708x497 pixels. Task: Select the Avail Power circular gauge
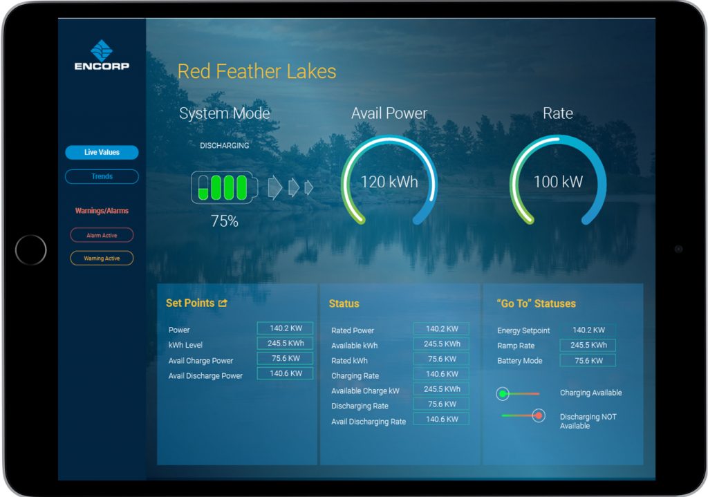[x=389, y=181]
